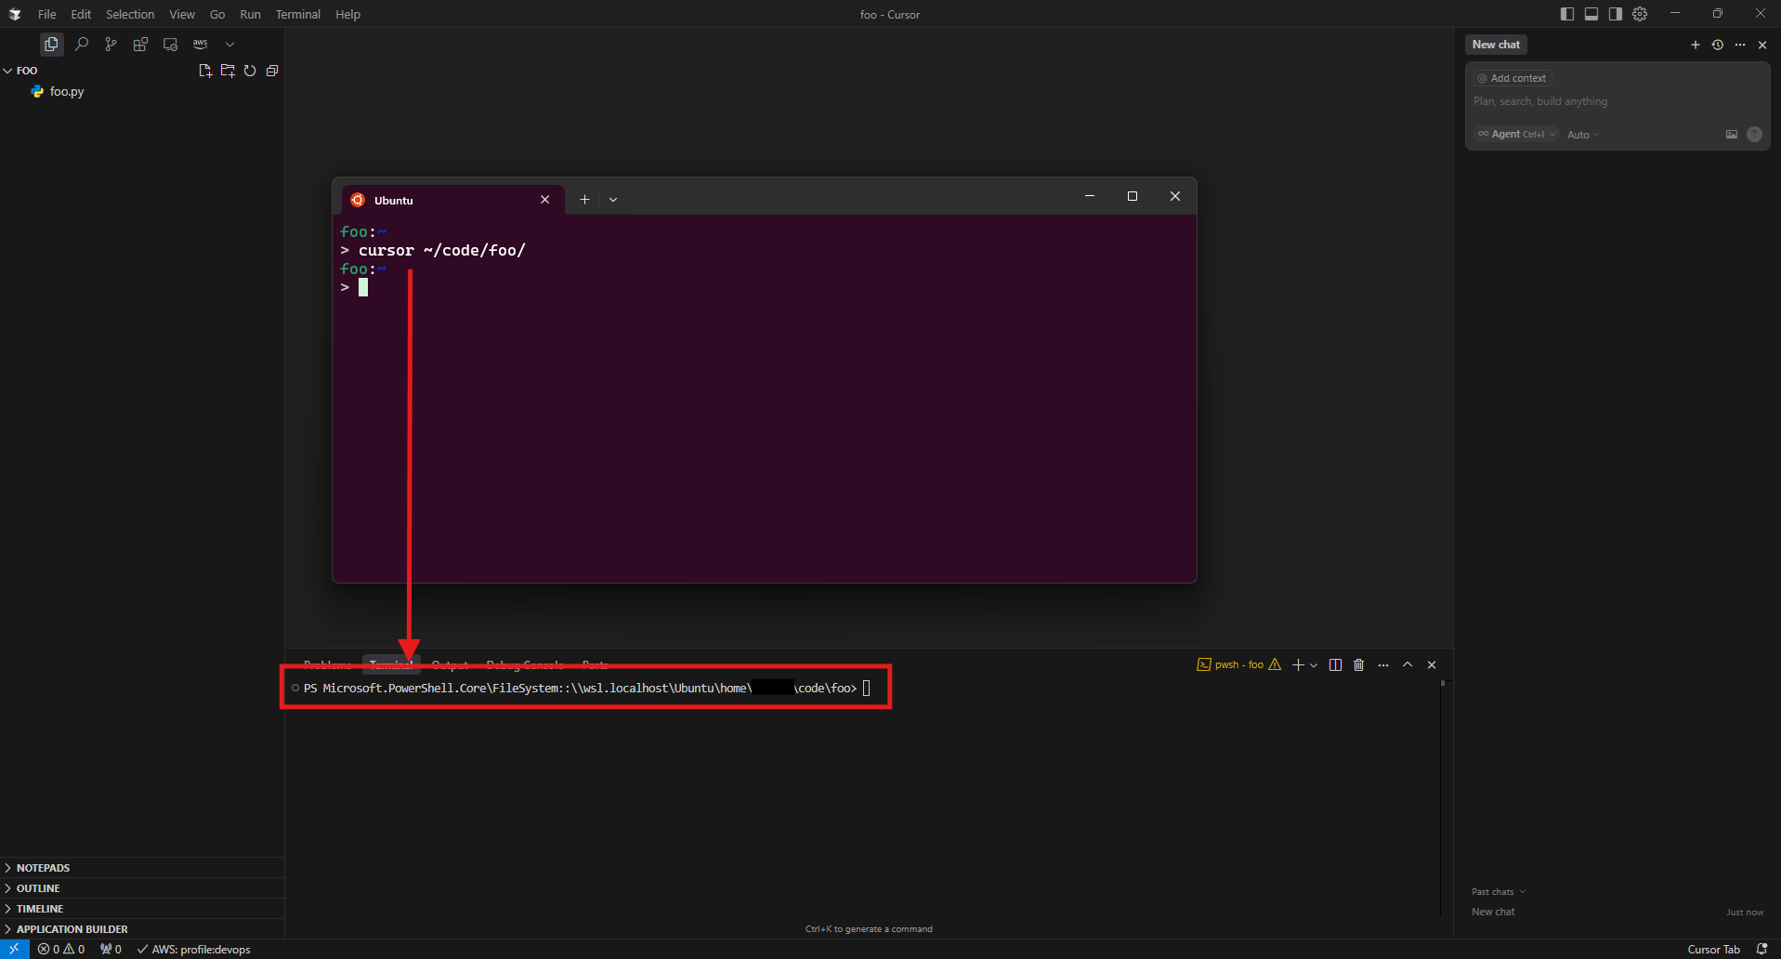Open the Selection menu

[x=130, y=14]
